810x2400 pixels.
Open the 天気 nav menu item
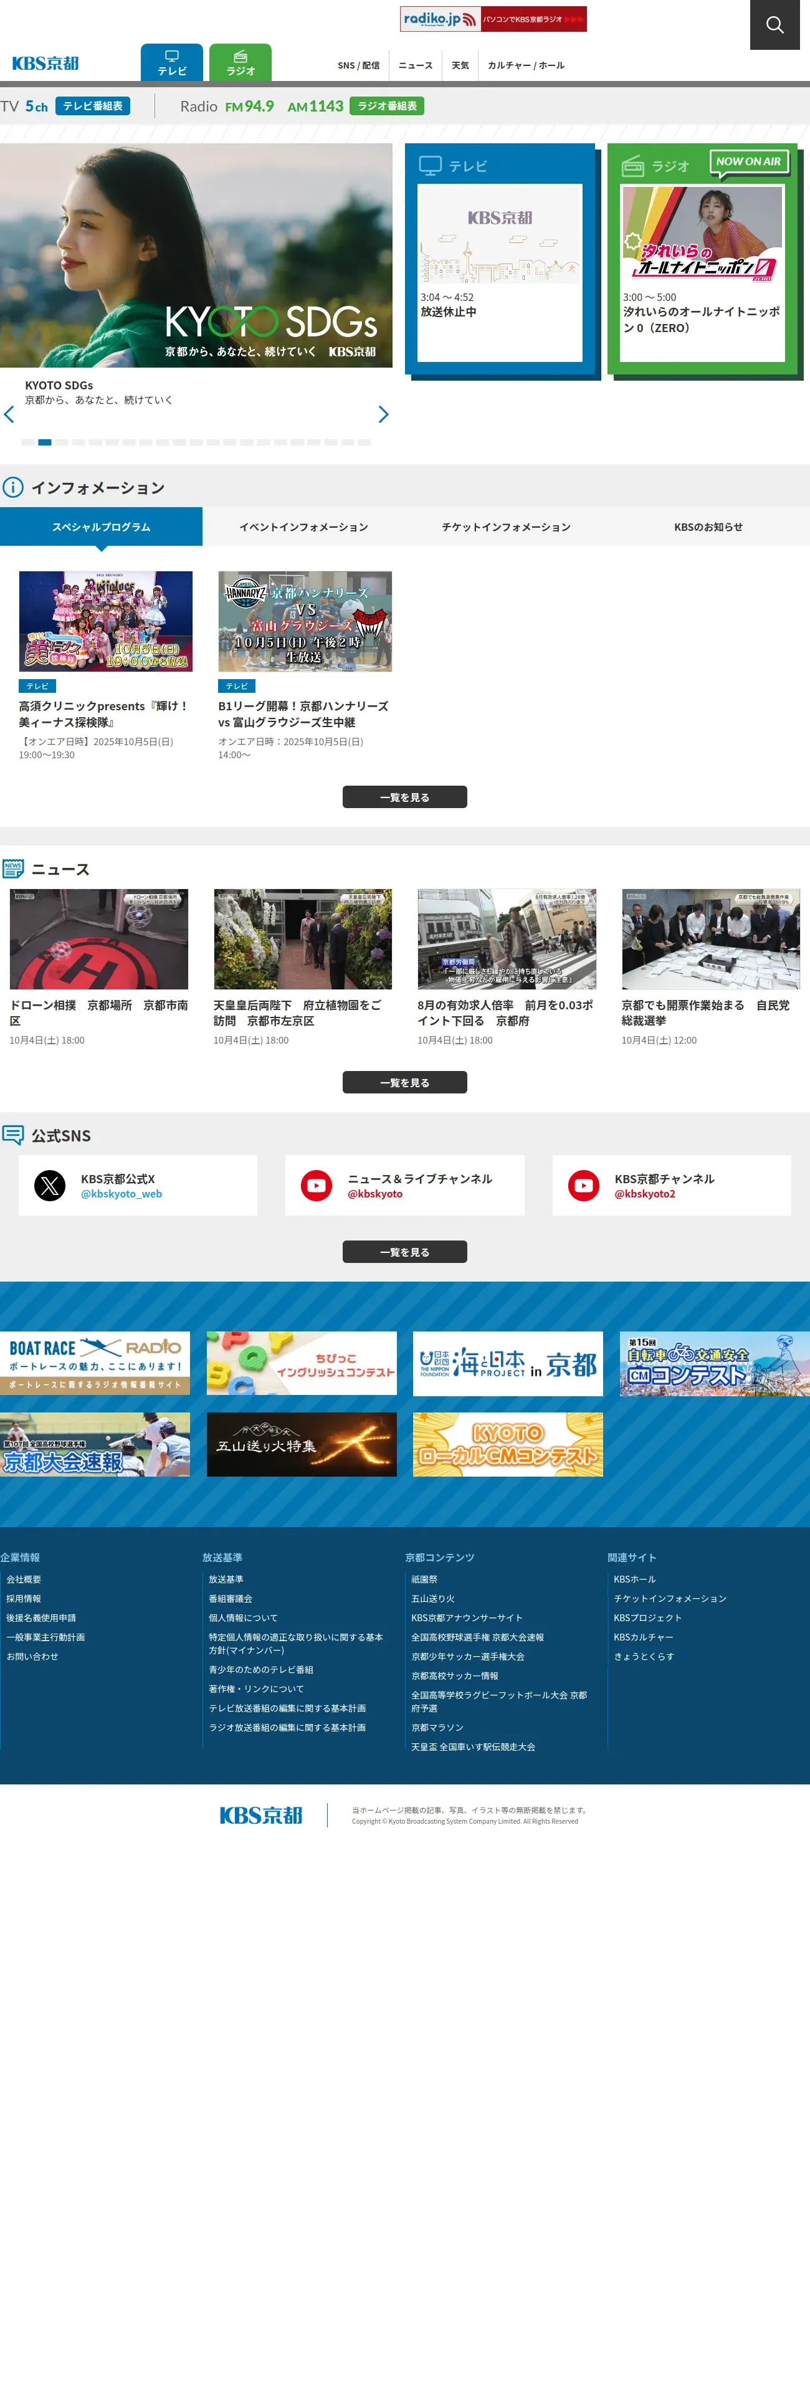tap(460, 65)
